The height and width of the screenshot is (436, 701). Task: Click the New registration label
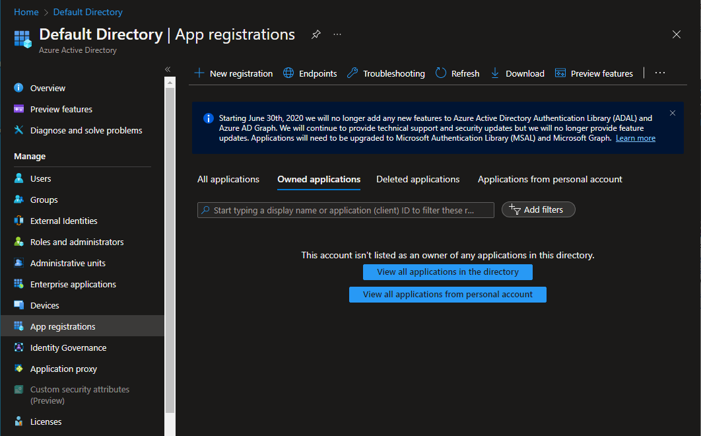(x=241, y=73)
